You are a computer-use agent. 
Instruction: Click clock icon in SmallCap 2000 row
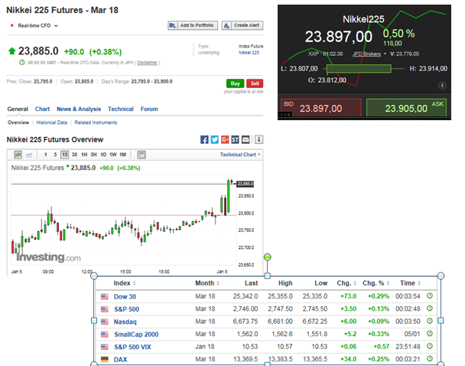(430, 334)
